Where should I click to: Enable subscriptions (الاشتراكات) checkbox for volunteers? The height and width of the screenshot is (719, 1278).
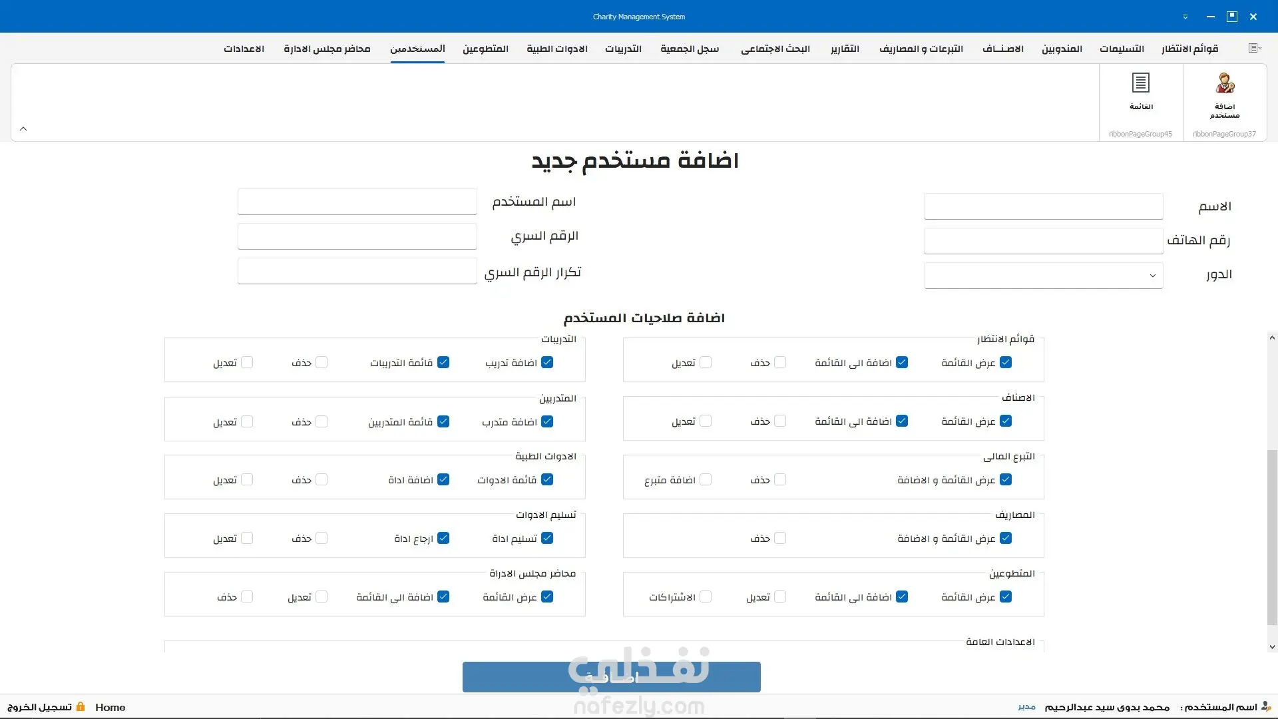(x=706, y=597)
